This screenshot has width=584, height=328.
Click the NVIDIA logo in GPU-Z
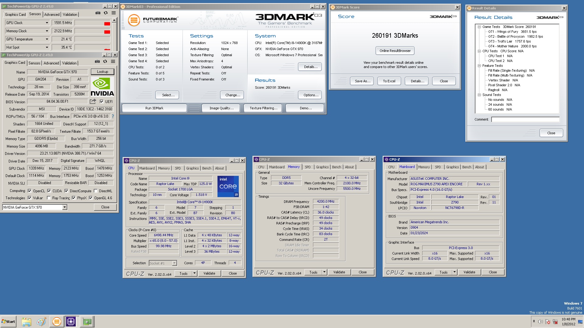102,87
